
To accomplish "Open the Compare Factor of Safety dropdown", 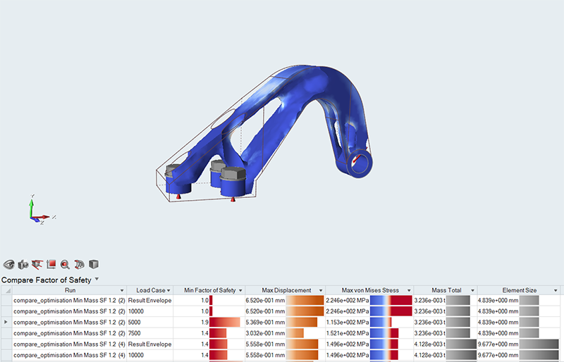I will (x=97, y=280).
